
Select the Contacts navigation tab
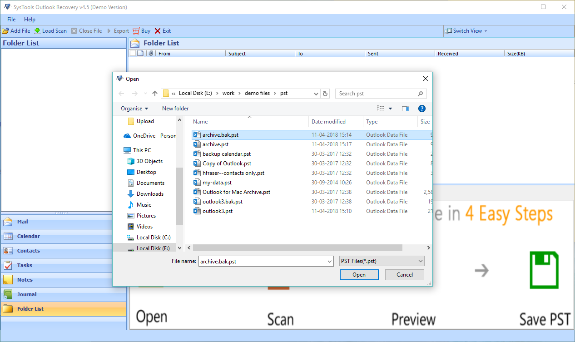64,251
